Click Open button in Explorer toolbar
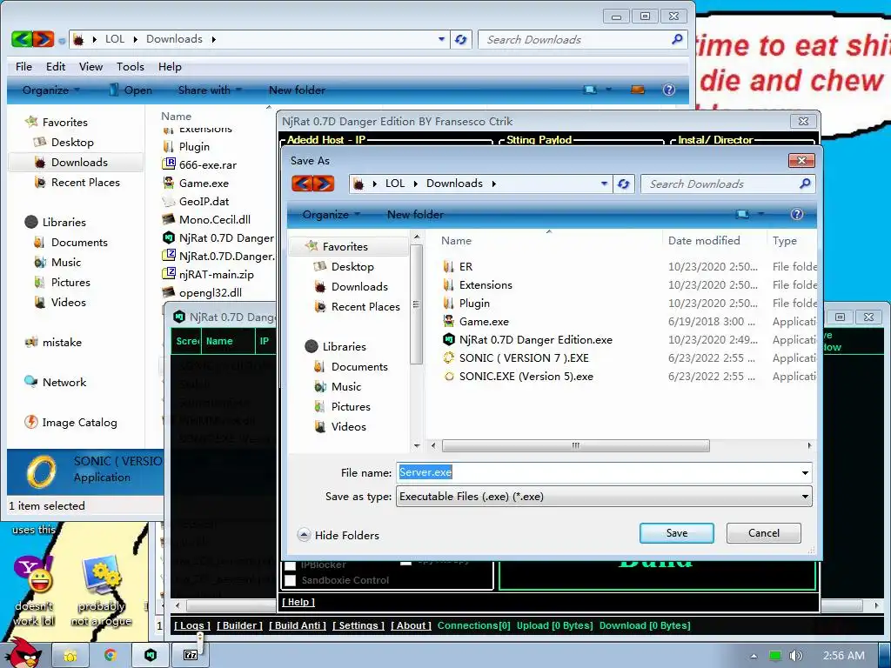 click(131, 90)
